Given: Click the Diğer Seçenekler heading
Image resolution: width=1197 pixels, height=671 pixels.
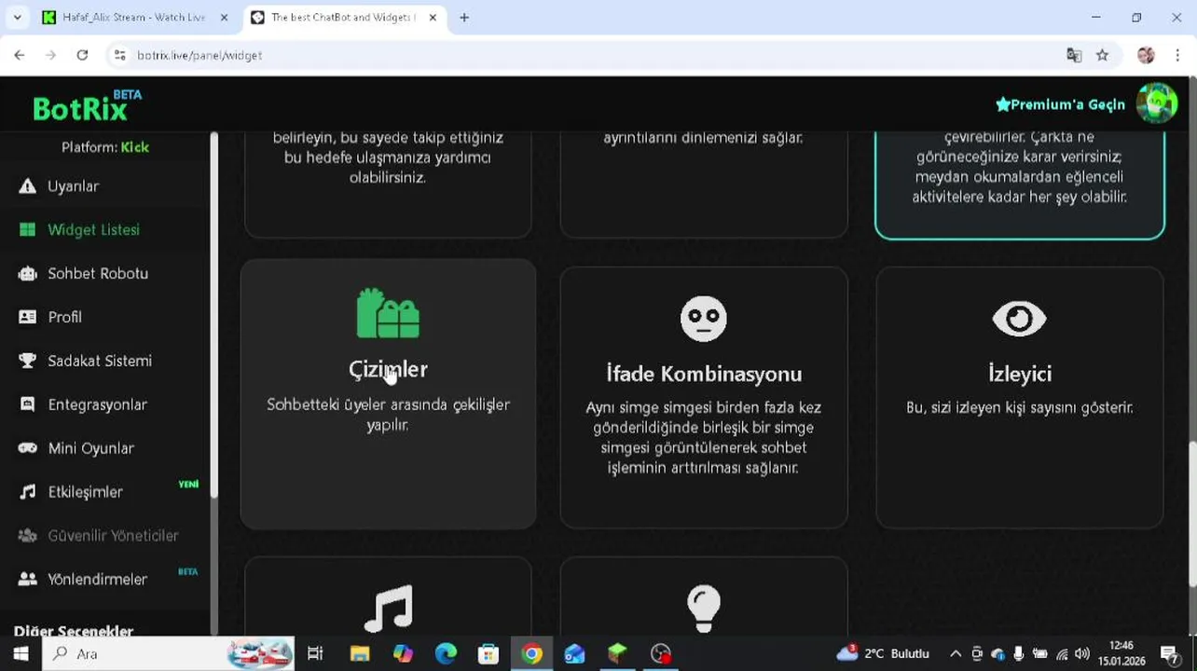Looking at the screenshot, I should point(74,630).
